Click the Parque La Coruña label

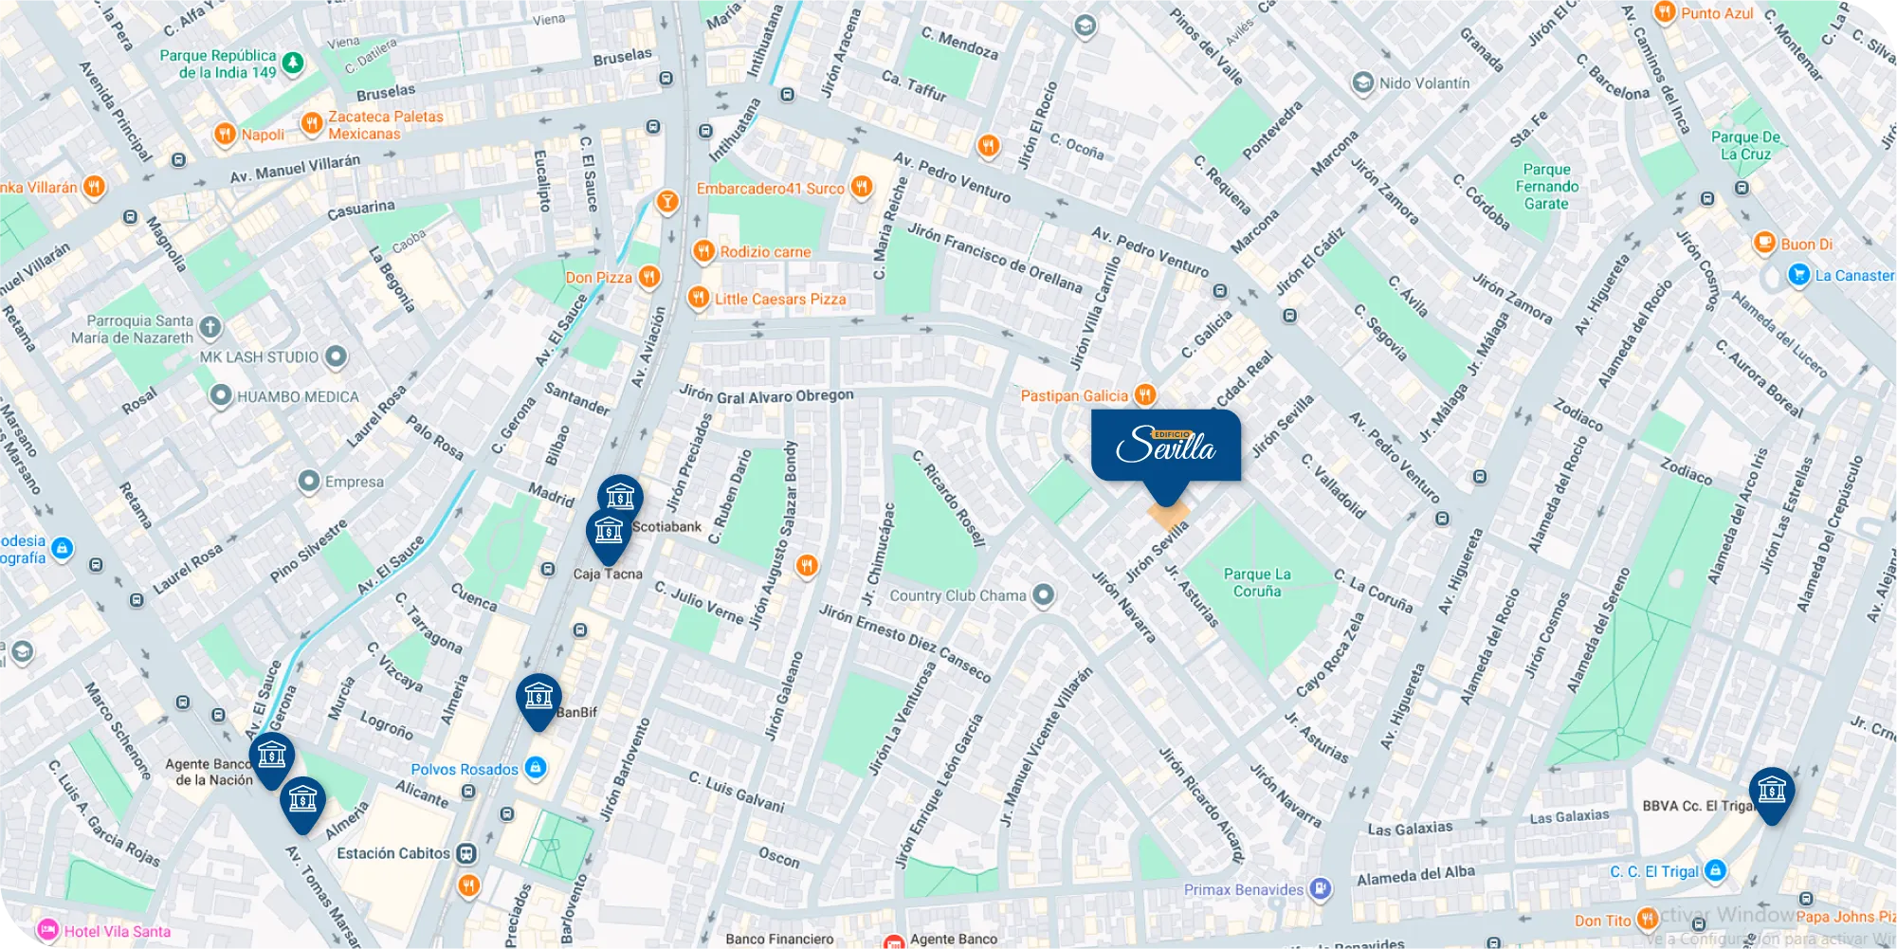click(1257, 582)
